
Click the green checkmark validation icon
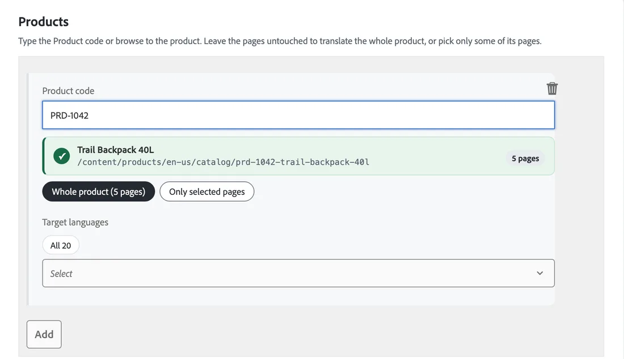coord(62,156)
